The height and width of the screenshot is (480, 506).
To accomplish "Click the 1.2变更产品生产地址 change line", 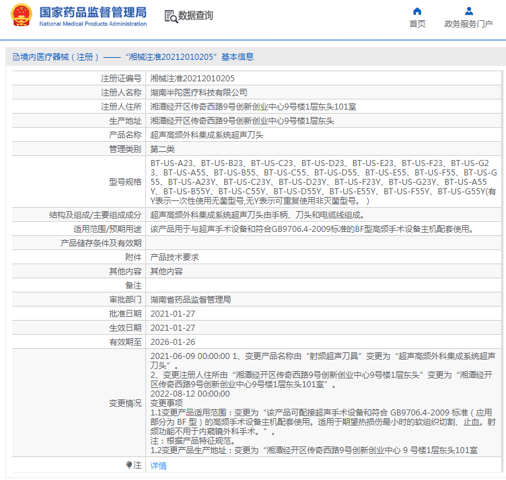I will click(x=314, y=450).
